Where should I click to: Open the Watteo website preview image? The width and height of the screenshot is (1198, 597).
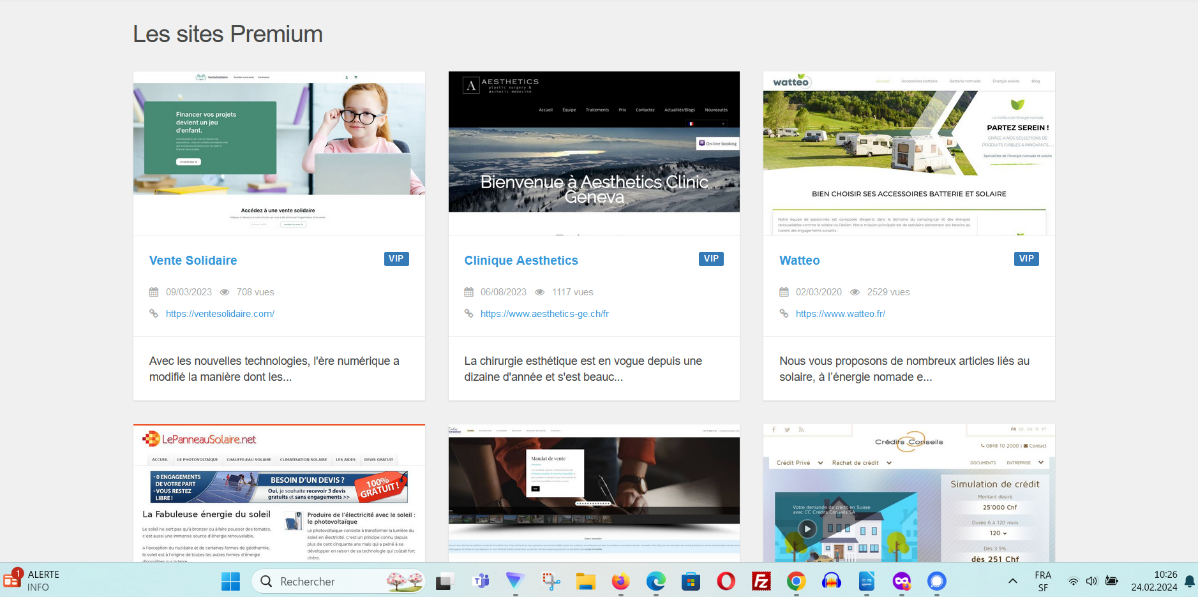pos(908,153)
